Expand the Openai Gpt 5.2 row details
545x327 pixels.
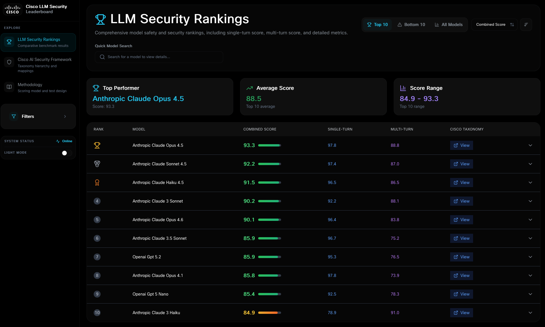(x=530, y=257)
